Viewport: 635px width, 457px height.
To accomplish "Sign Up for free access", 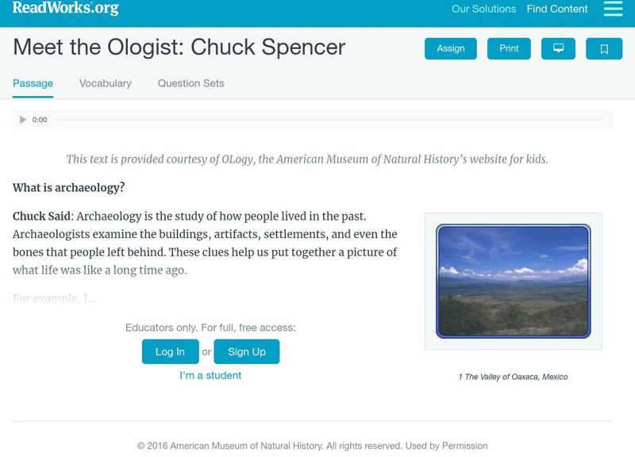I will (x=247, y=351).
